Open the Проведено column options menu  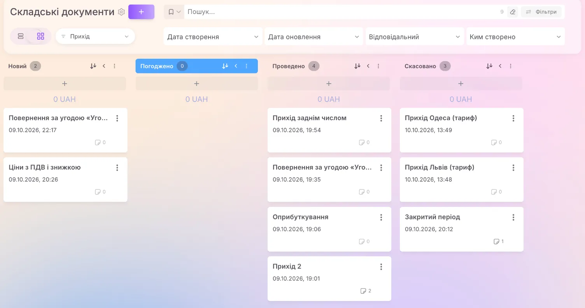coord(378,66)
